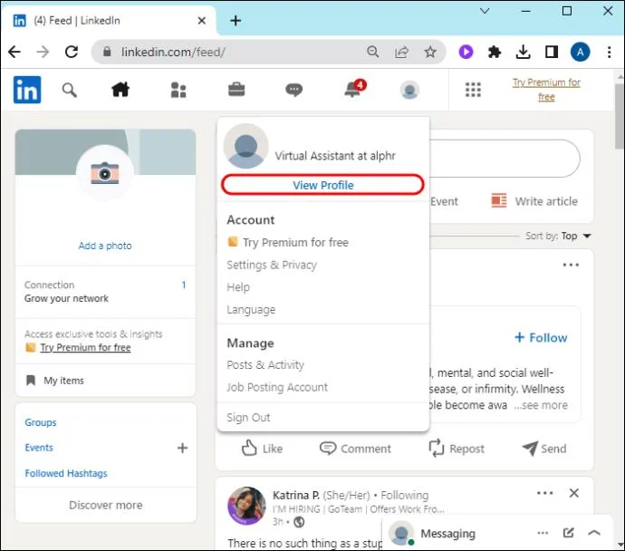Image resolution: width=625 pixels, height=551 pixels.
Task: Click Grow your network connection row
Action: click(x=105, y=292)
